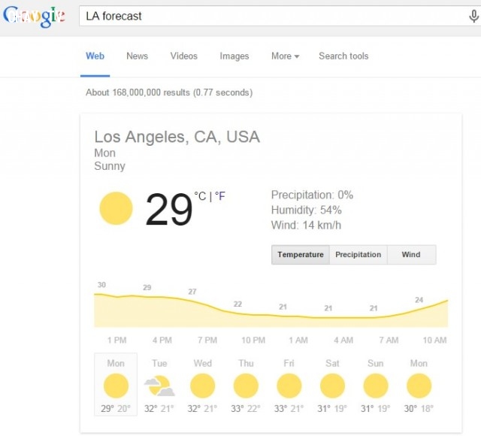Viewport: 481px width, 436px height.
Task: Expand the More dropdown menu
Action: (285, 56)
